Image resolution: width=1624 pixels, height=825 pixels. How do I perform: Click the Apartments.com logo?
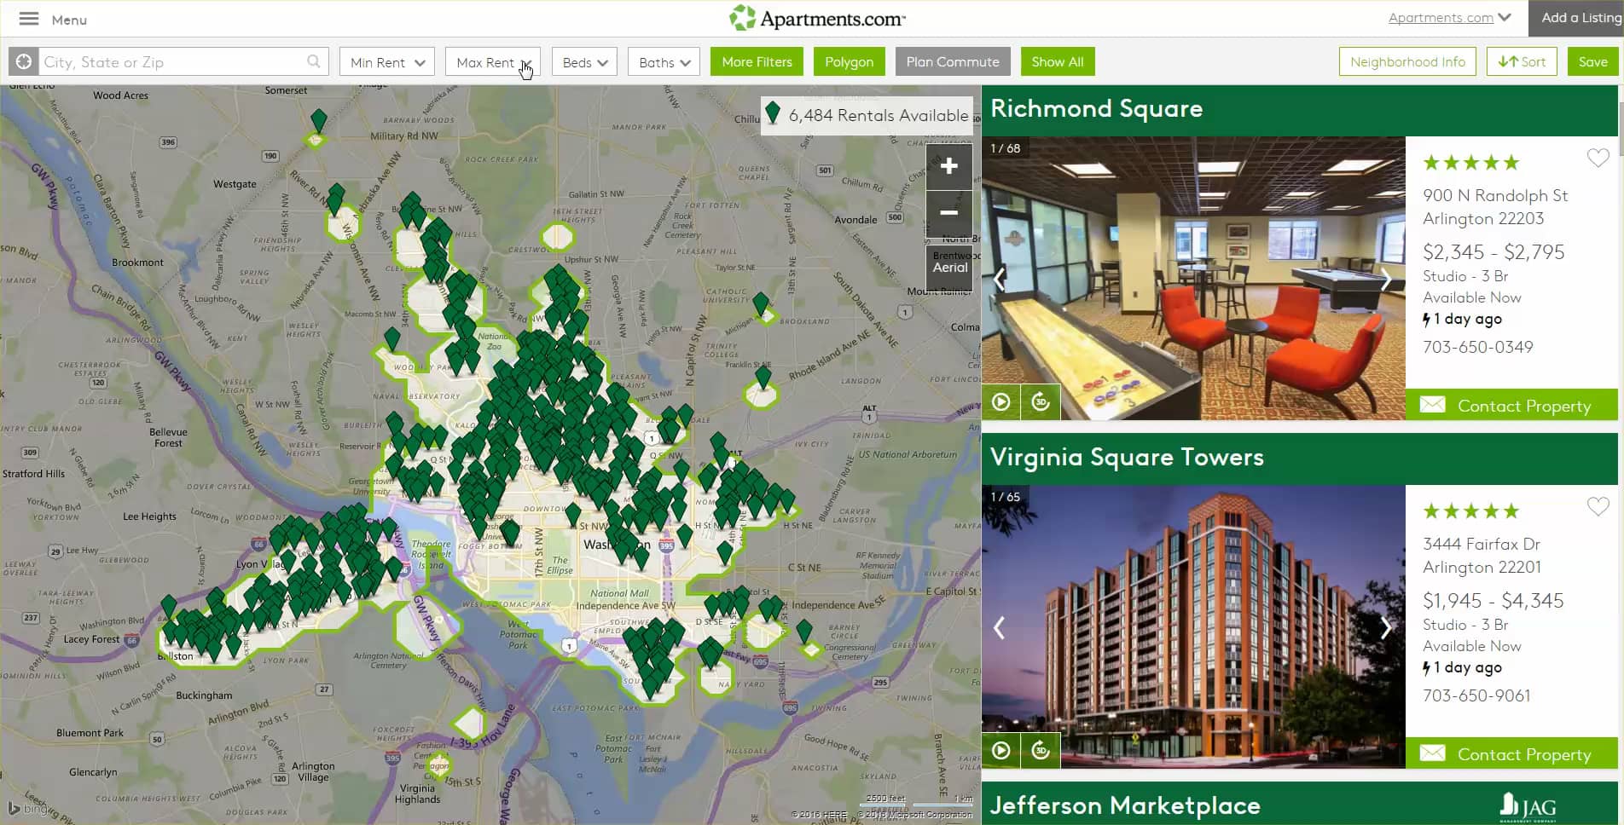pyautogui.click(x=817, y=18)
